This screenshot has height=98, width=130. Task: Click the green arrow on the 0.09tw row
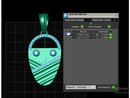coord(111,38)
